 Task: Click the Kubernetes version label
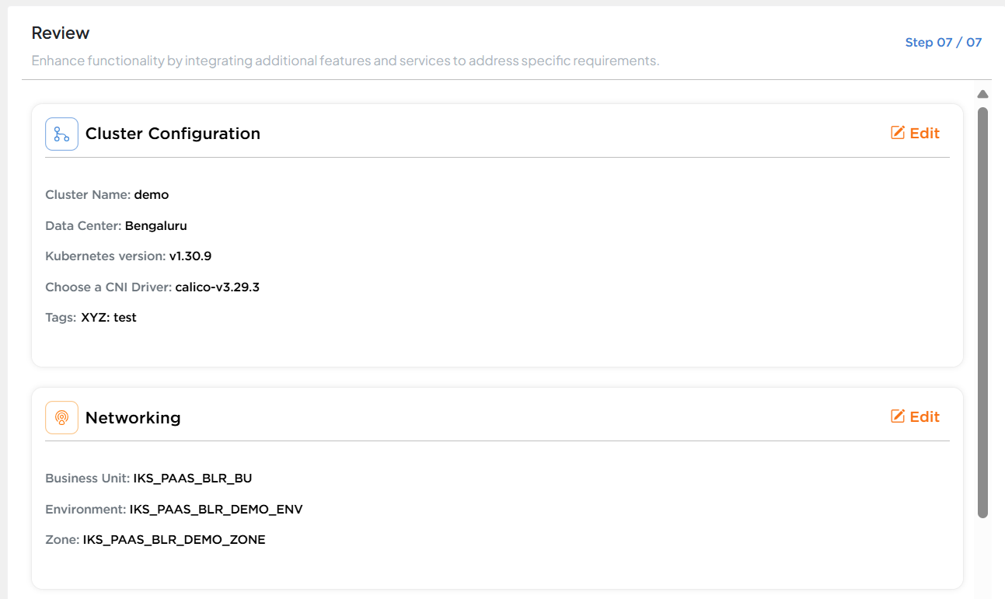(106, 256)
